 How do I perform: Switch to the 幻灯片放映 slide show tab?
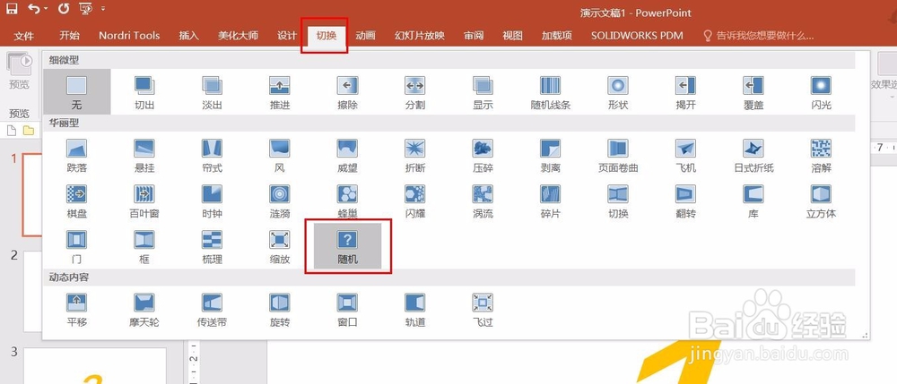(420, 36)
